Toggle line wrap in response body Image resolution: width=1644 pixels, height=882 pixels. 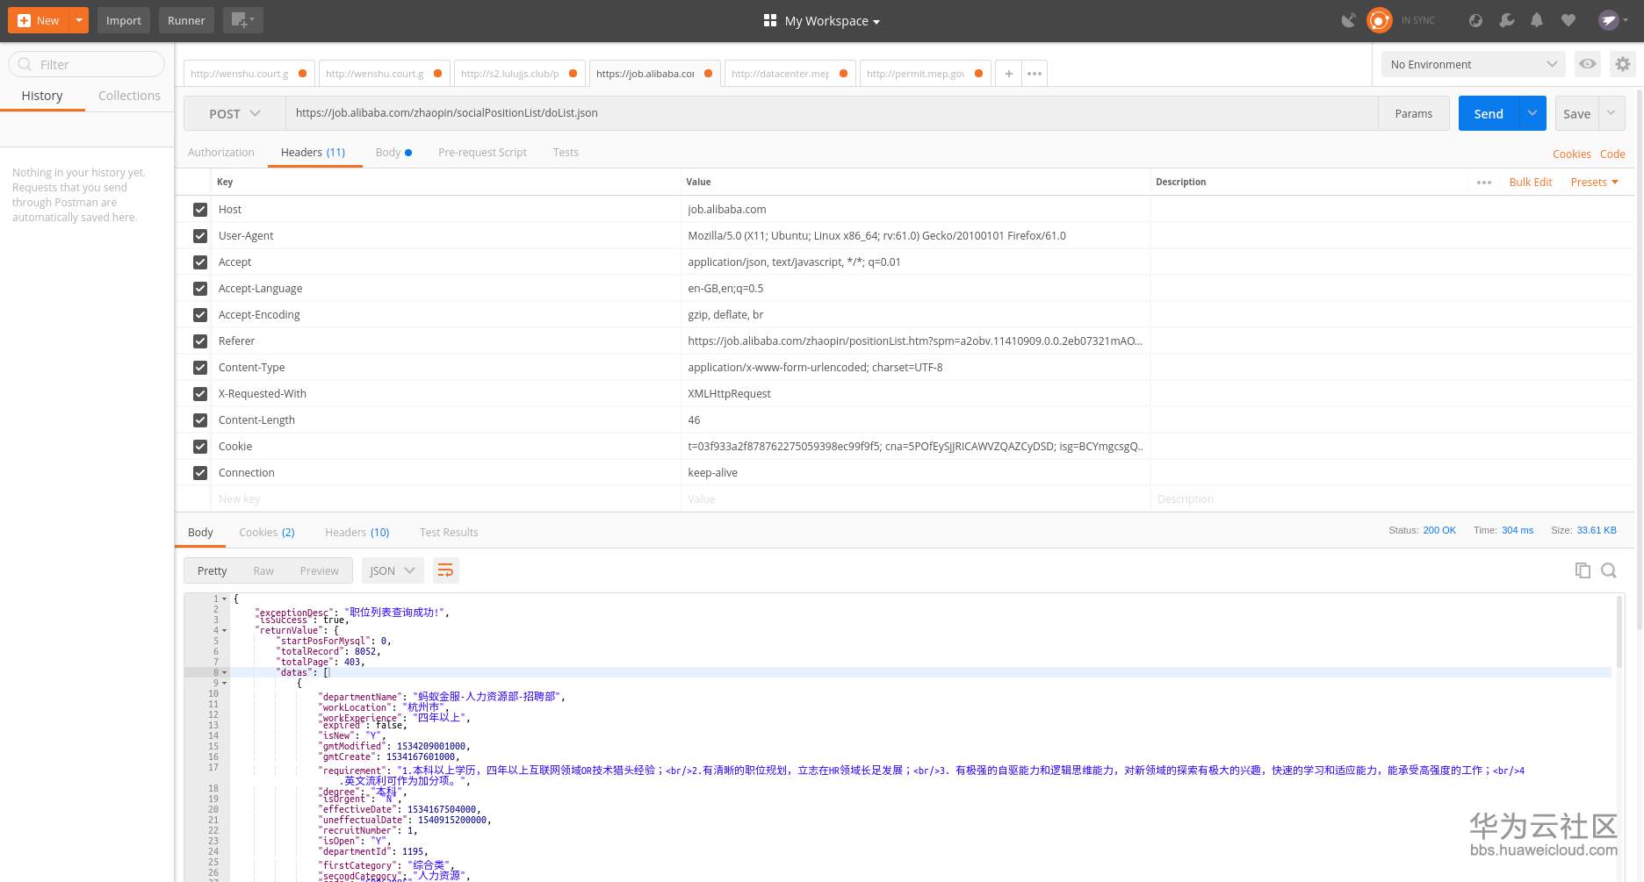pyautogui.click(x=445, y=570)
